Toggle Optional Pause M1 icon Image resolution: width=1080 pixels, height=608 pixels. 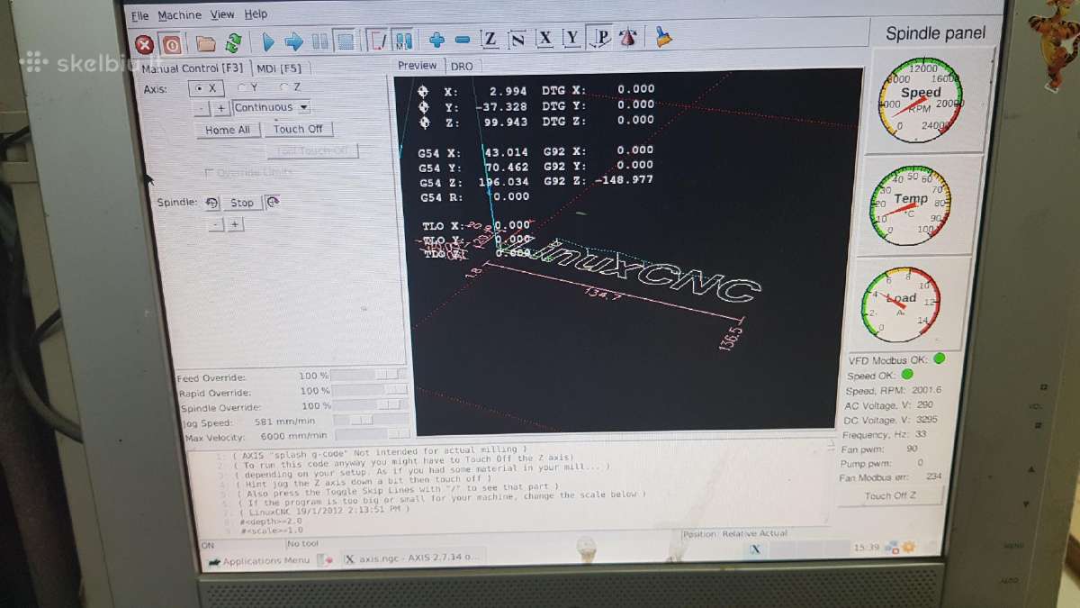(x=403, y=41)
